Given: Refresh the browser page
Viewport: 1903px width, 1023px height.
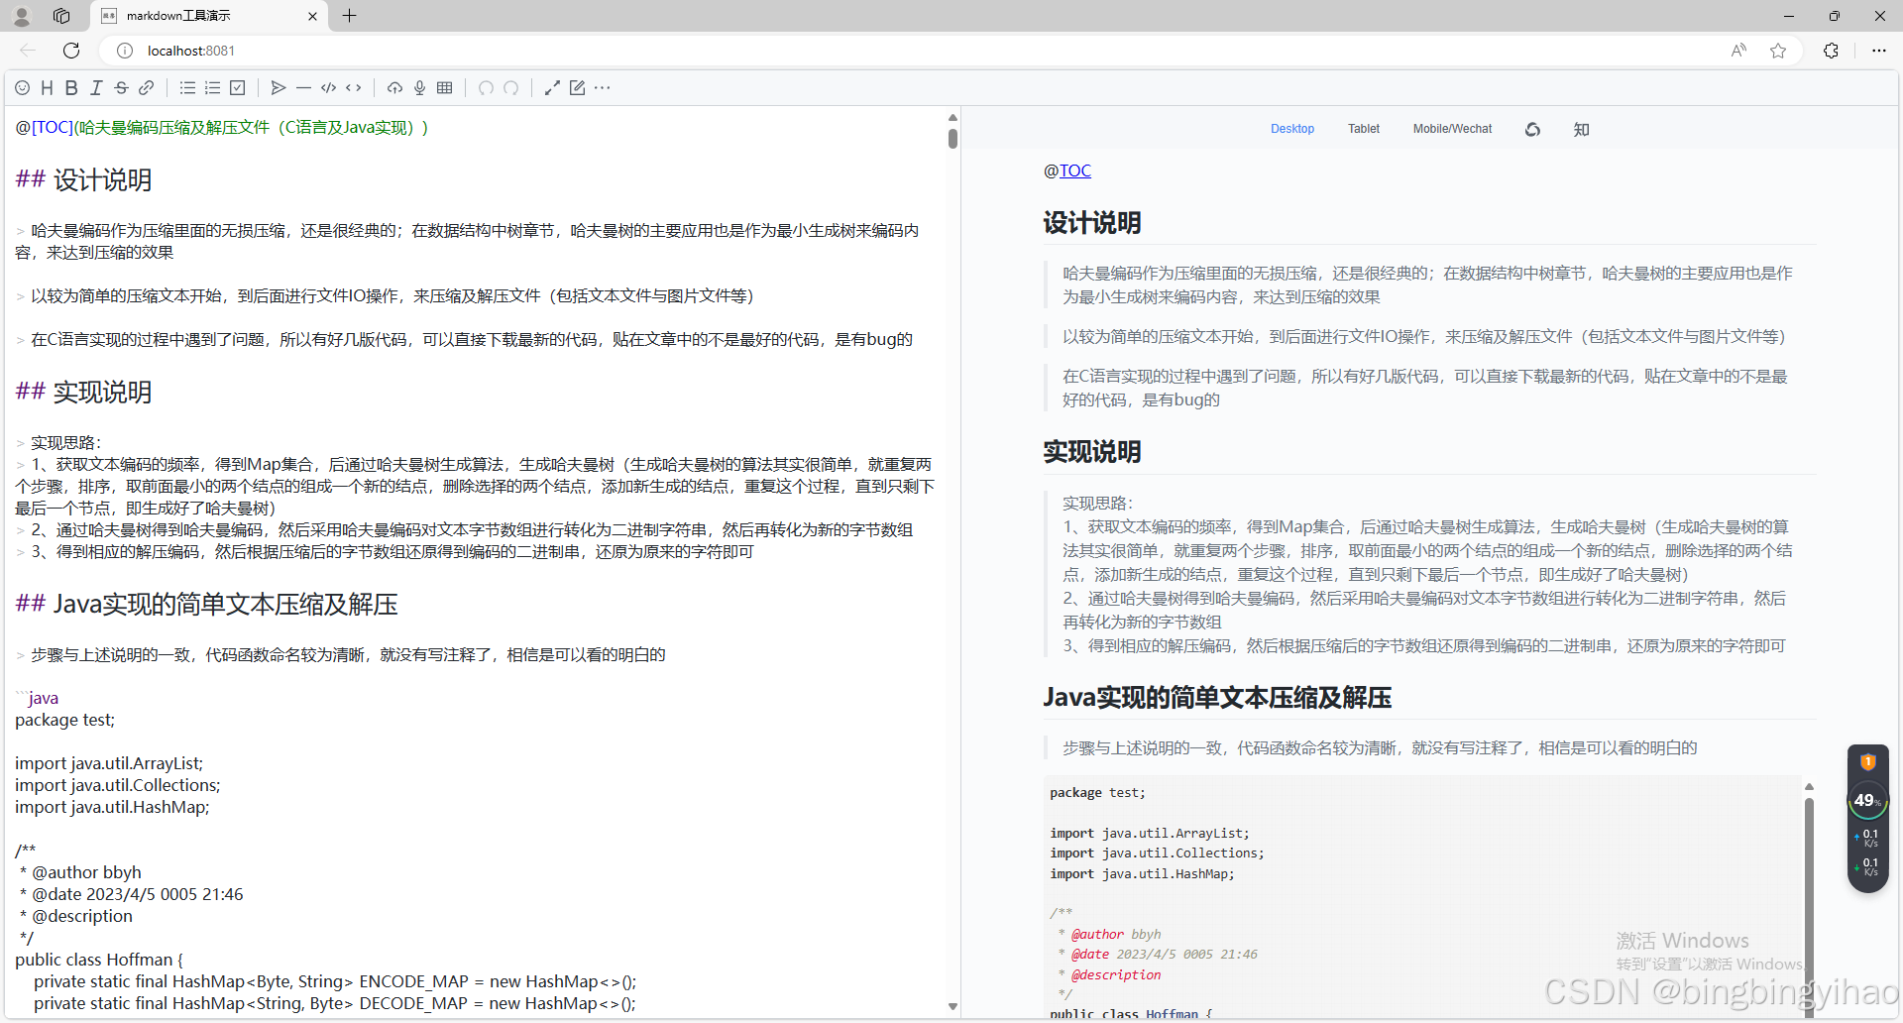Looking at the screenshot, I should tap(71, 51).
